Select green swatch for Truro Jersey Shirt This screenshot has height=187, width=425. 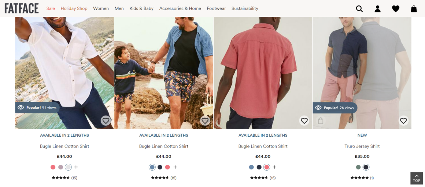tap(358, 167)
